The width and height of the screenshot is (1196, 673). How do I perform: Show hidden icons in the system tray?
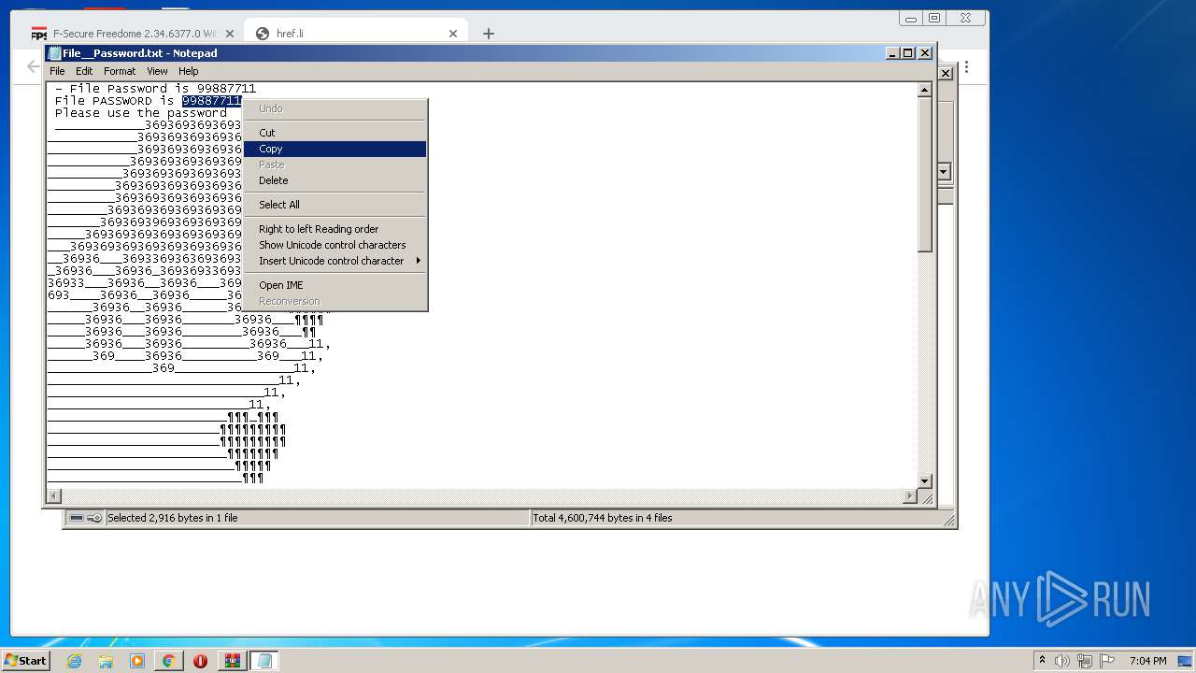(x=1042, y=661)
